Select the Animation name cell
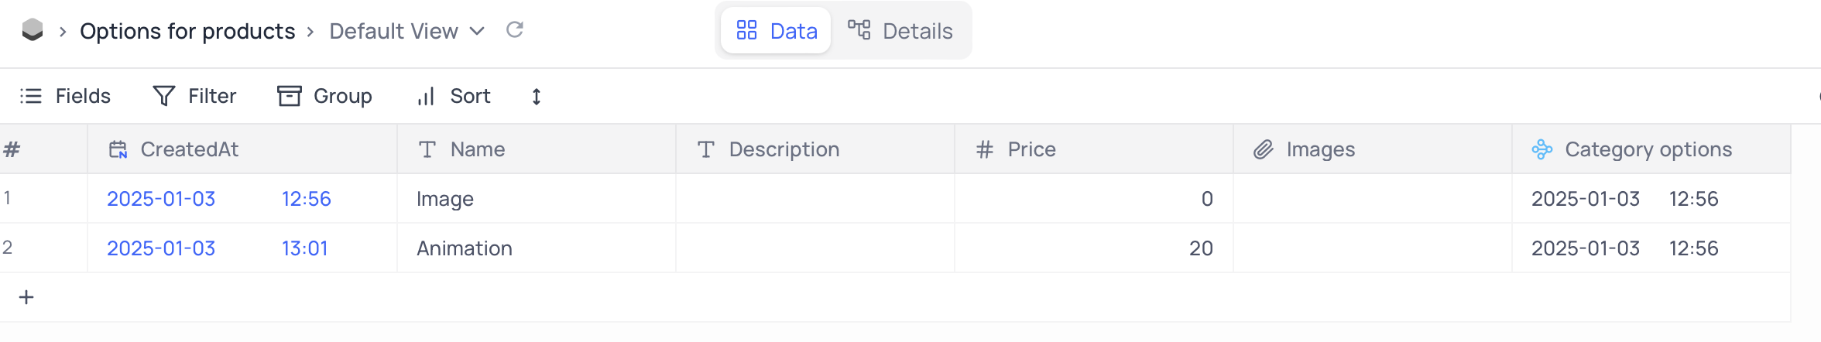Image resolution: width=1821 pixels, height=342 pixels. pyautogui.click(x=465, y=248)
